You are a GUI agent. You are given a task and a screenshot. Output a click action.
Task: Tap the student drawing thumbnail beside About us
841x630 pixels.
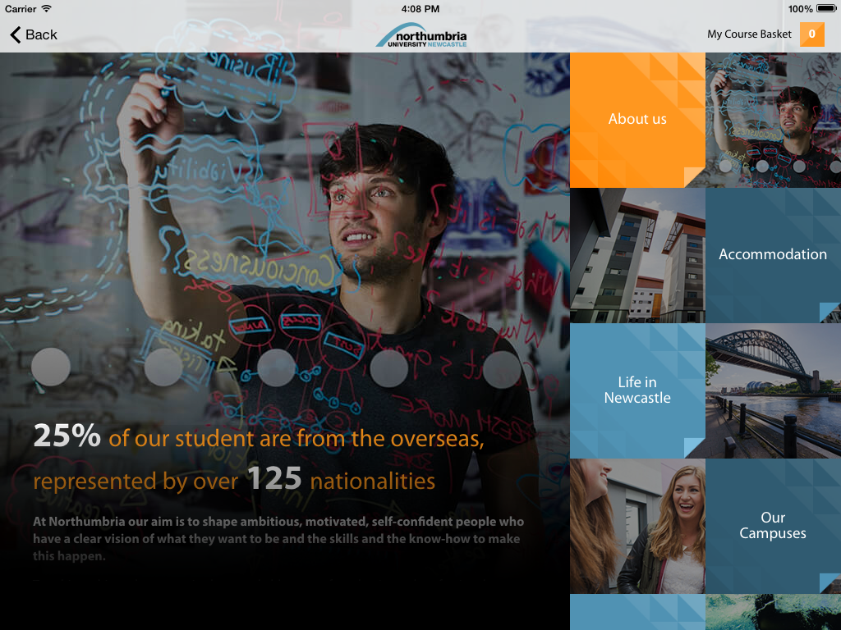773,120
